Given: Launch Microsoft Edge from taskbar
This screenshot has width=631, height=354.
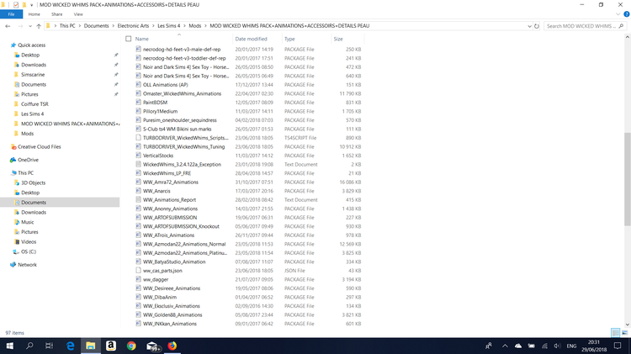Looking at the screenshot, I should click(71, 346).
